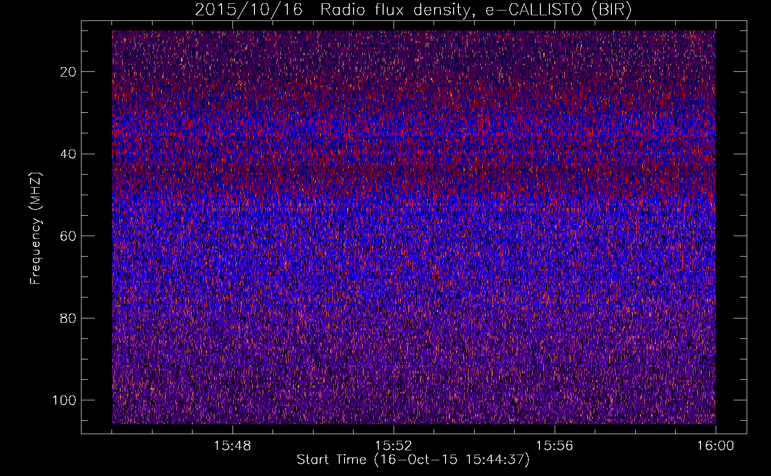Screen dimensions: 771x476
Task: Click the 20 MHz frequency tick label
Action: [x=68, y=72]
